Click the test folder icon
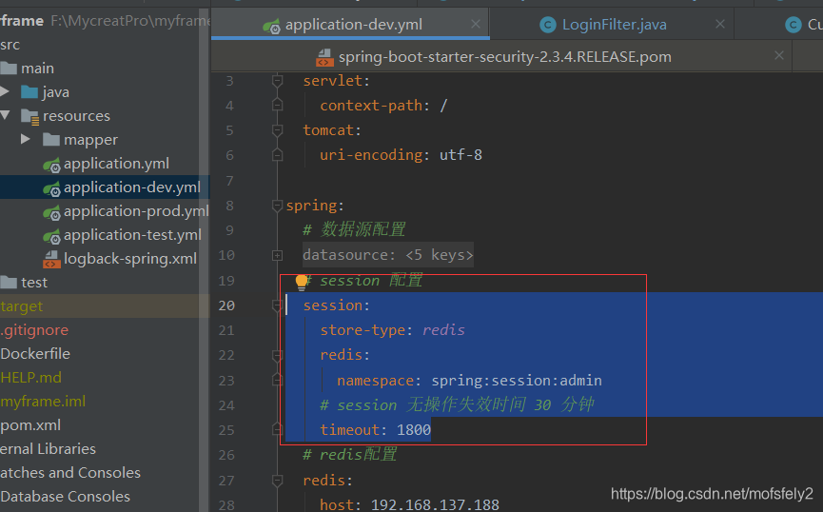The image size is (823, 512). tap(9, 283)
